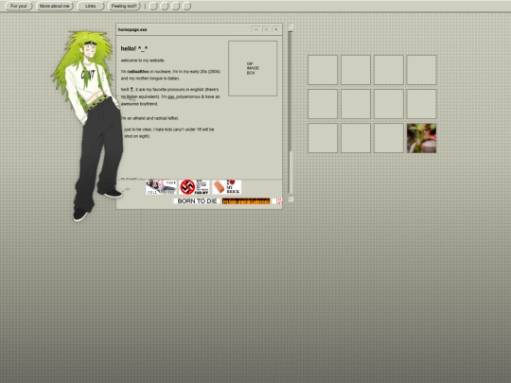Open the "For you!" nav button

click(x=19, y=6)
